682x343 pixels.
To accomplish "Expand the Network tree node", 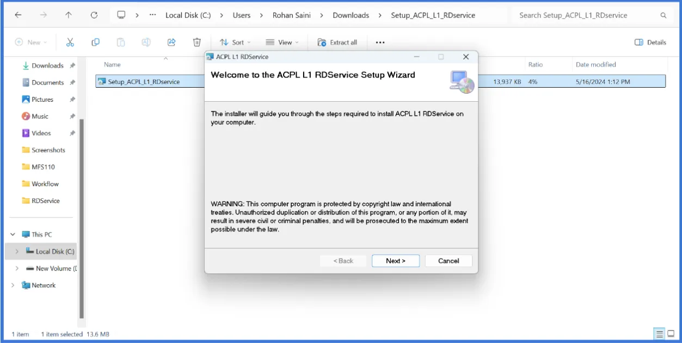I will click(x=13, y=285).
